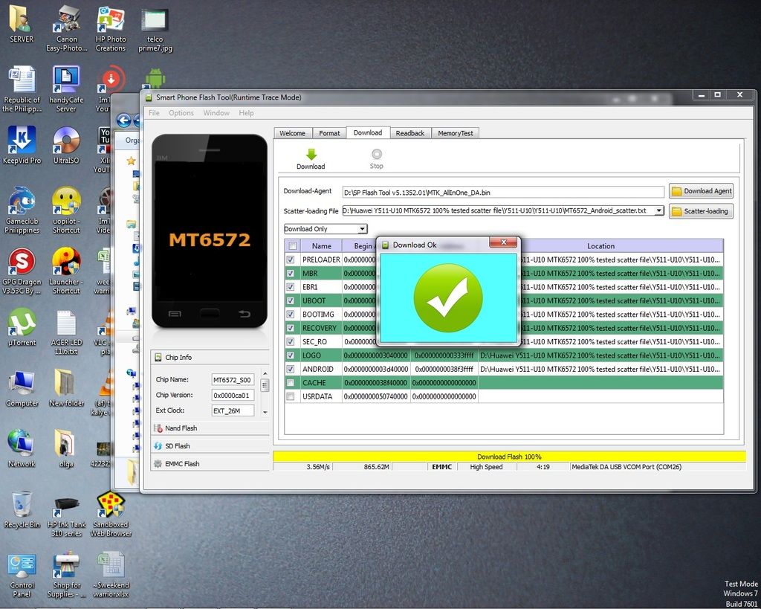Enable the CACHE partition checkbox
761x609 pixels.
point(291,383)
